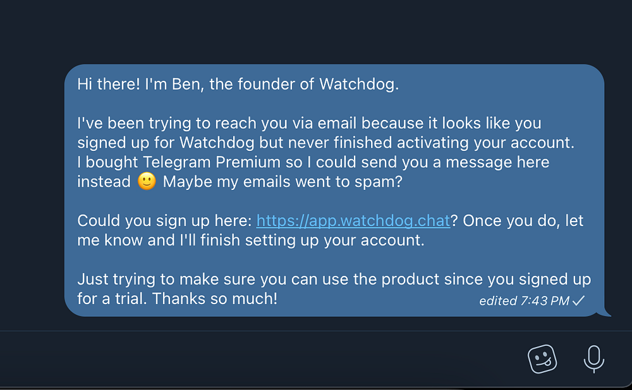Click the "Could you sign up here" text

point(164,221)
